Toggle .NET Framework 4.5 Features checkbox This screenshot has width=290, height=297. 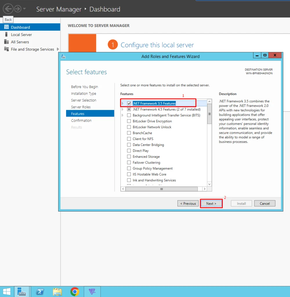click(129, 109)
